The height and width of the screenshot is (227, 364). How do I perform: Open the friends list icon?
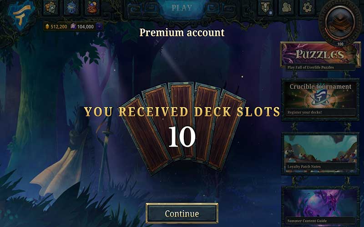point(286,7)
